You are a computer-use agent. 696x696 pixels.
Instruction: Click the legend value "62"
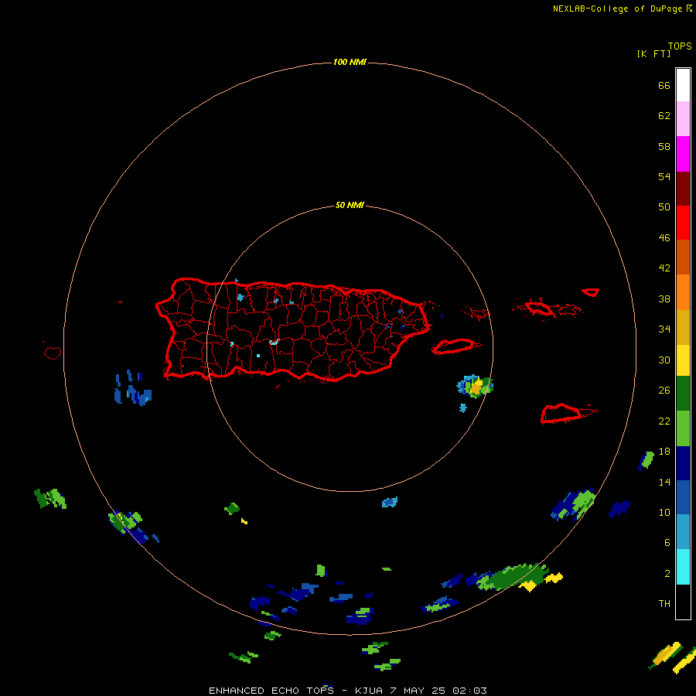click(664, 115)
